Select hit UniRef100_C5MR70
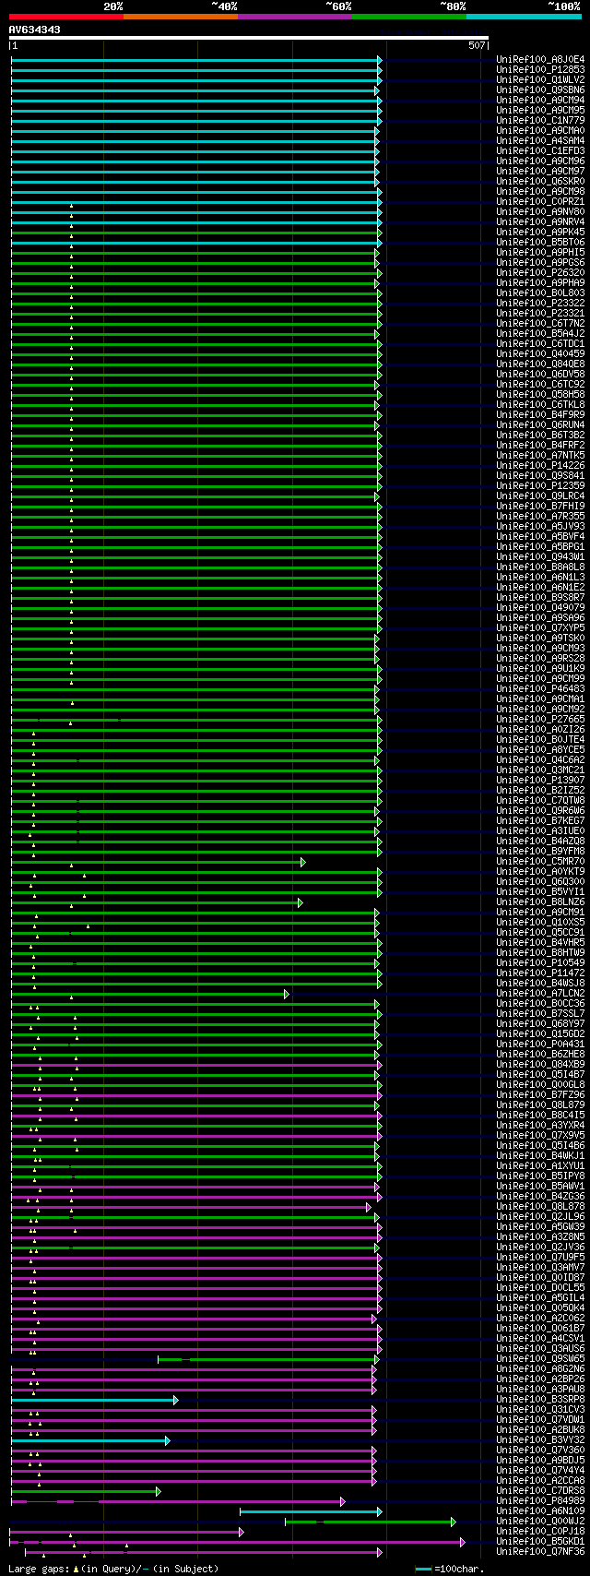 coord(540,861)
